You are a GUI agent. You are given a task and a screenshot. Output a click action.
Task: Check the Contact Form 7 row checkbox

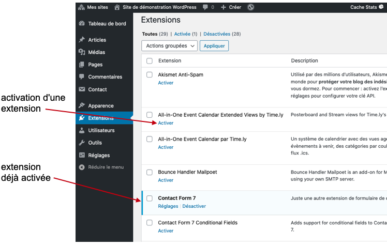point(150,198)
